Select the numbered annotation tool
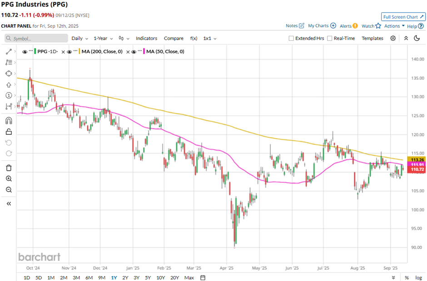427x281 pixels. 9,95
